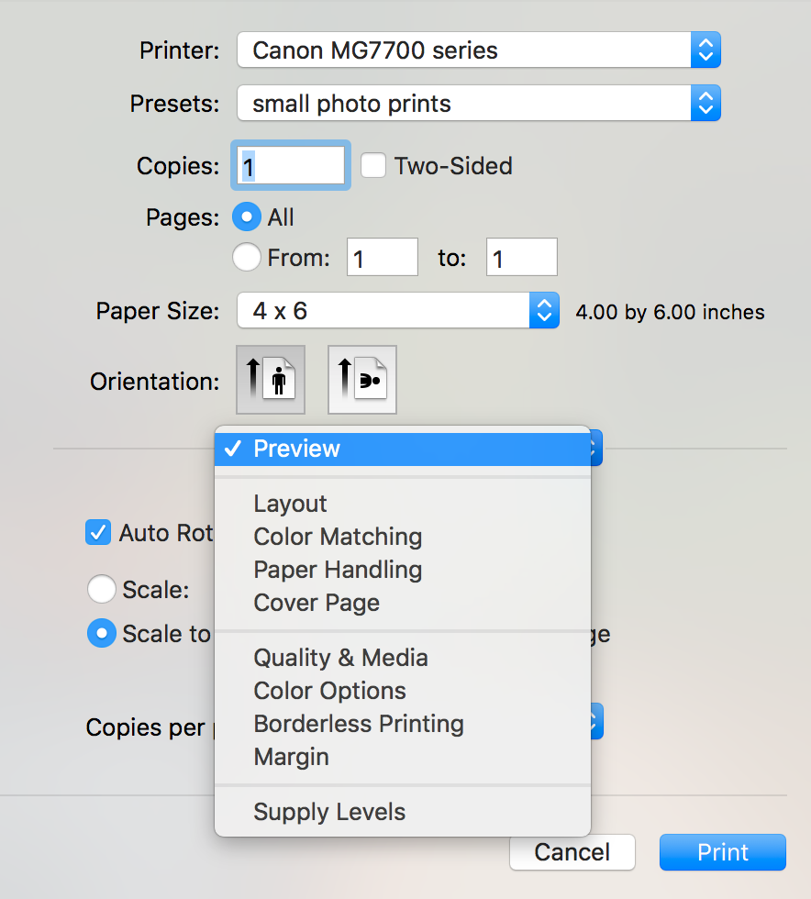Click the Printer dropdown chevron icon
811x899 pixels.
pyautogui.click(x=705, y=50)
